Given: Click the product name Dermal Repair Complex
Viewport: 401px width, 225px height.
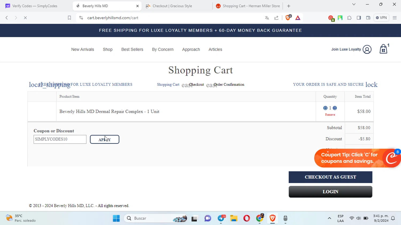Looking at the screenshot, I should click(109, 112).
